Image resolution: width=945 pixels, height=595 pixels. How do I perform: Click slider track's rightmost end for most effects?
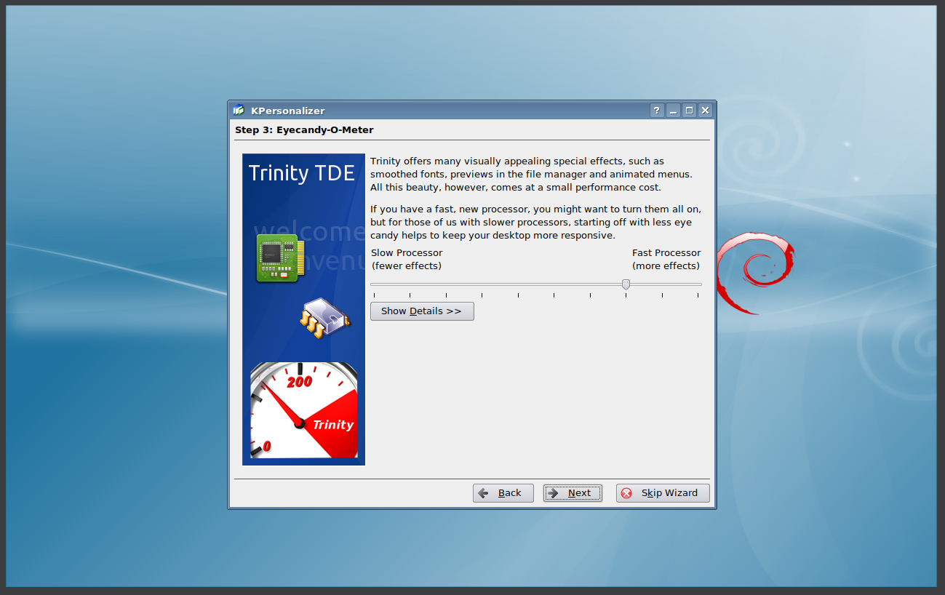coord(698,284)
